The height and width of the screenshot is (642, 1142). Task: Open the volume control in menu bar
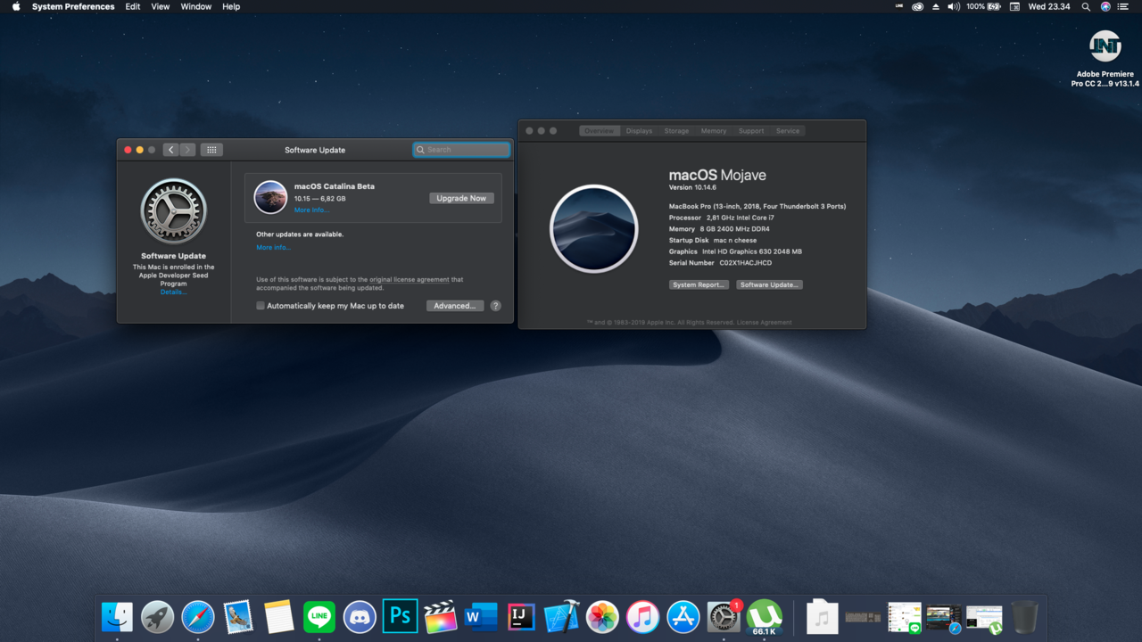coord(954,6)
